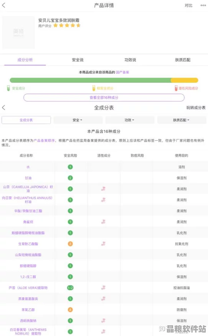Open the 透明质酸钠 ingredient link
The height and width of the screenshot is (336, 208).
pos(28,321)
